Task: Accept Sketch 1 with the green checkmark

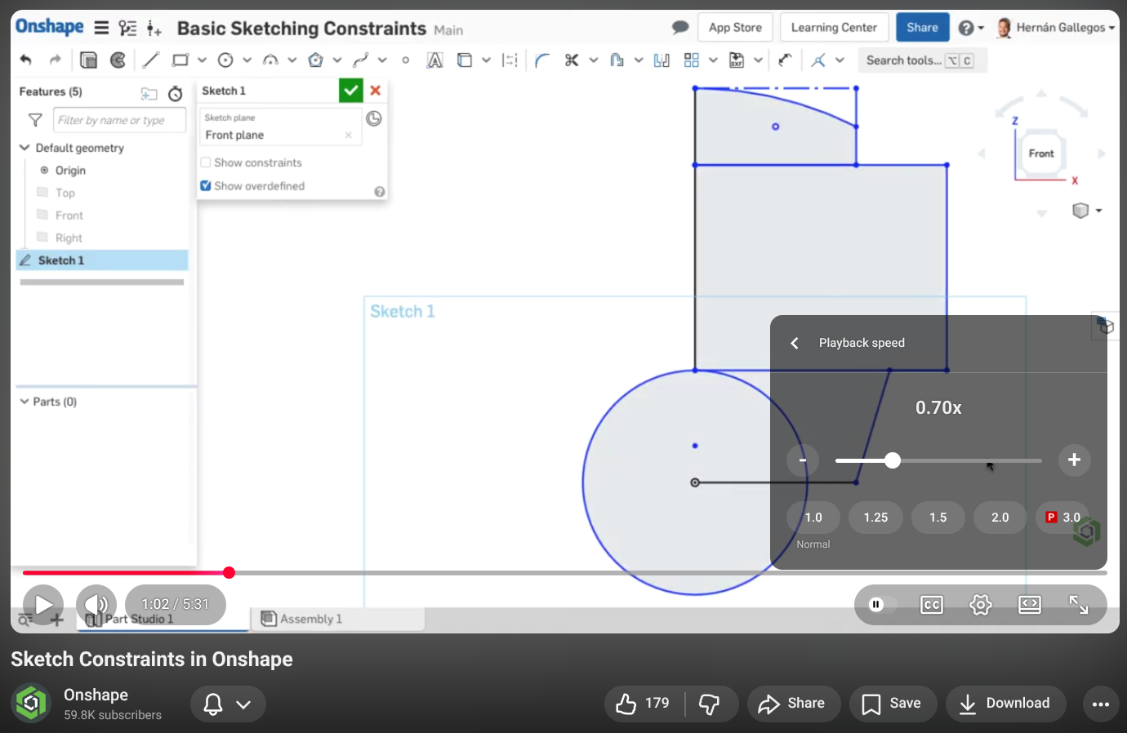Action: tap(351, 91)
